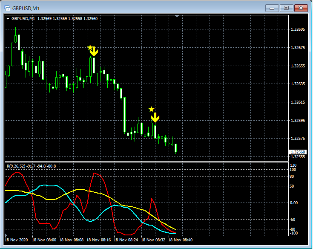313x249 pixels.
Task: Click the GBPUSD chart window icon
Action: coord(6,8)
